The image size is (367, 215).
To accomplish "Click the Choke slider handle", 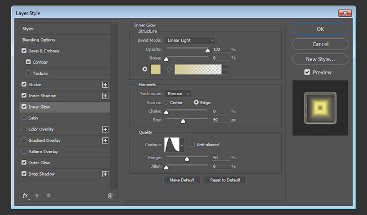I will click(166, 112).
